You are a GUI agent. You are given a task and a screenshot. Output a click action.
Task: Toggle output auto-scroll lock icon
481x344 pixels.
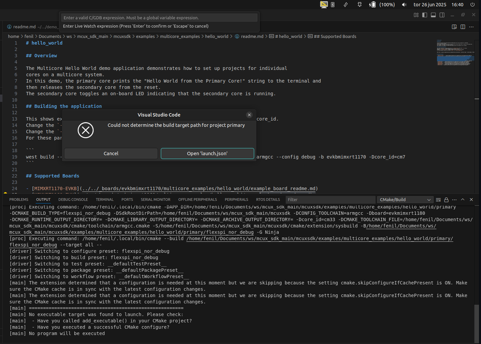pos(446,200)
